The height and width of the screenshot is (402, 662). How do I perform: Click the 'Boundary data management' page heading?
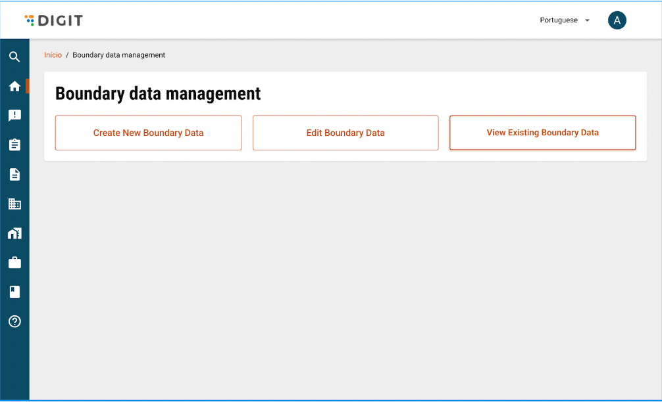pyautogui.click(x=158, y=94)
